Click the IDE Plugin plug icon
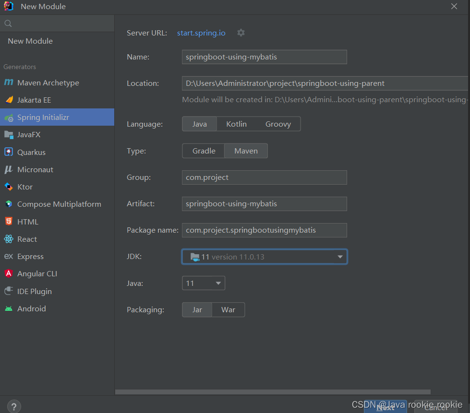The height and width of the screenshot is (413, 470). point(9,291)
